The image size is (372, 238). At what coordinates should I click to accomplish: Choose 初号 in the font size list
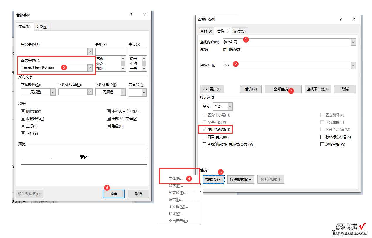pyautogui.click(x=133, y=59)
